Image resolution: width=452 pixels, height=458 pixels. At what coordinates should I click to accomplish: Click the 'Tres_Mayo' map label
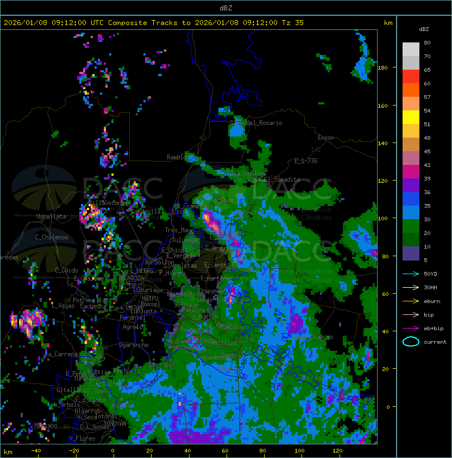[x=179, y=230]
